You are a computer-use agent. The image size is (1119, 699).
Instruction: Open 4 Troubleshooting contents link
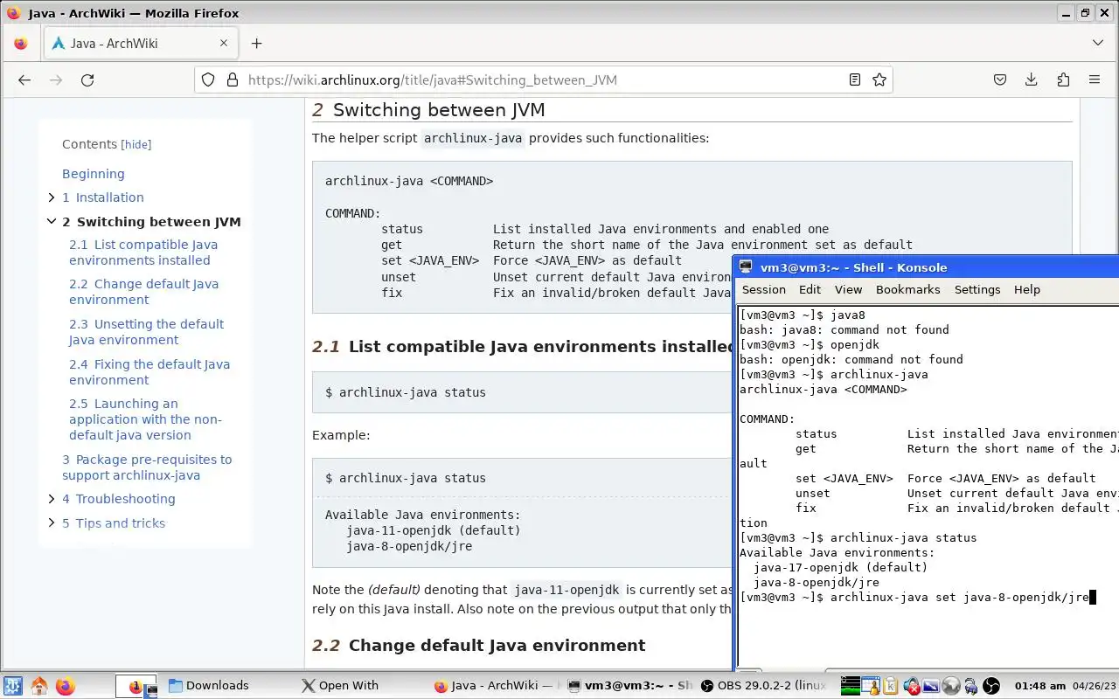119,499
